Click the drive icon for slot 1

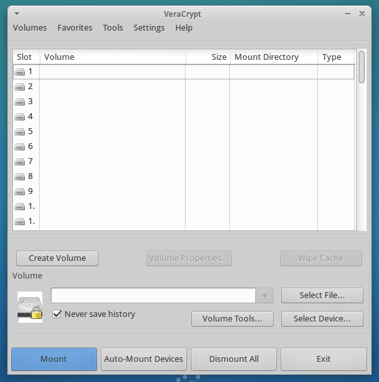20,72
